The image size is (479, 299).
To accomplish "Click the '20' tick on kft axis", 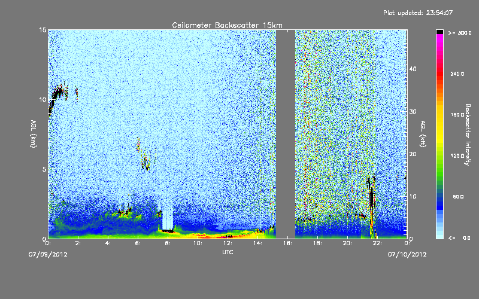I will pos(413,154).
